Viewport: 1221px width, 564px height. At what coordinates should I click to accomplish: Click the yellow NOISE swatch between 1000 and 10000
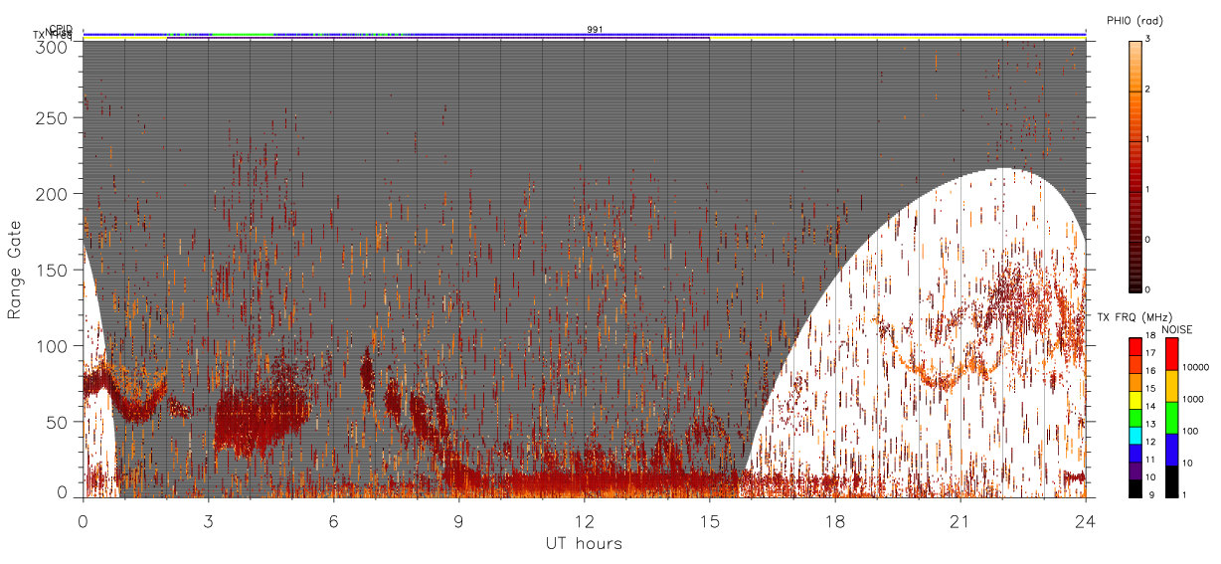(1170, 386)
